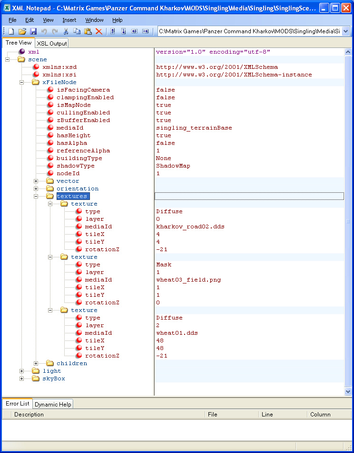354x453 pixels.
Task: Open the Insert menu
Action: click(x=69, y=20)
